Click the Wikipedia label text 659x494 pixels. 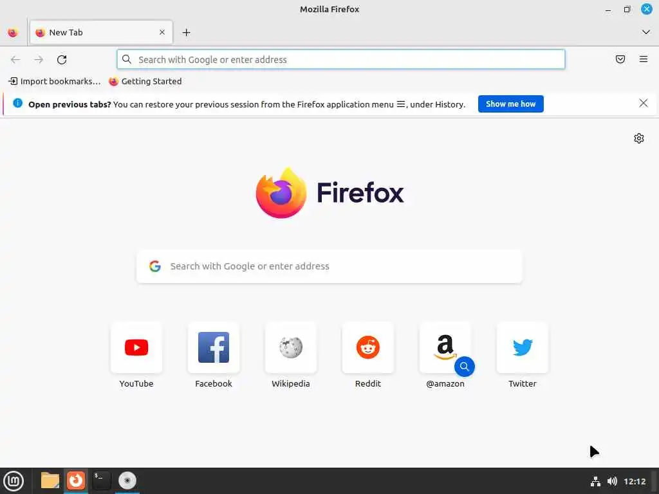(291, 383)
